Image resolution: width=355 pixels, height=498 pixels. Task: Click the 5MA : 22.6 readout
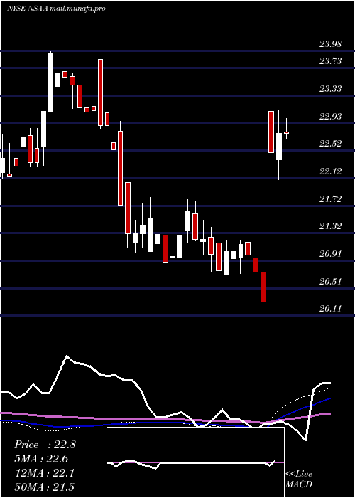41,459
